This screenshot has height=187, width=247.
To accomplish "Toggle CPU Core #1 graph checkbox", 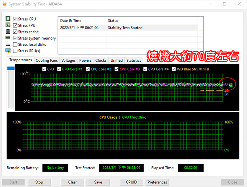I will (59, 69).
